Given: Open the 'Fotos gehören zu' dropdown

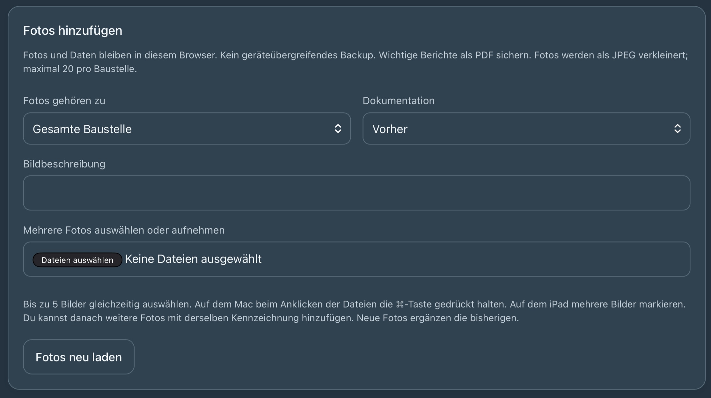Looking at the screenshot, I should point(187,129).
